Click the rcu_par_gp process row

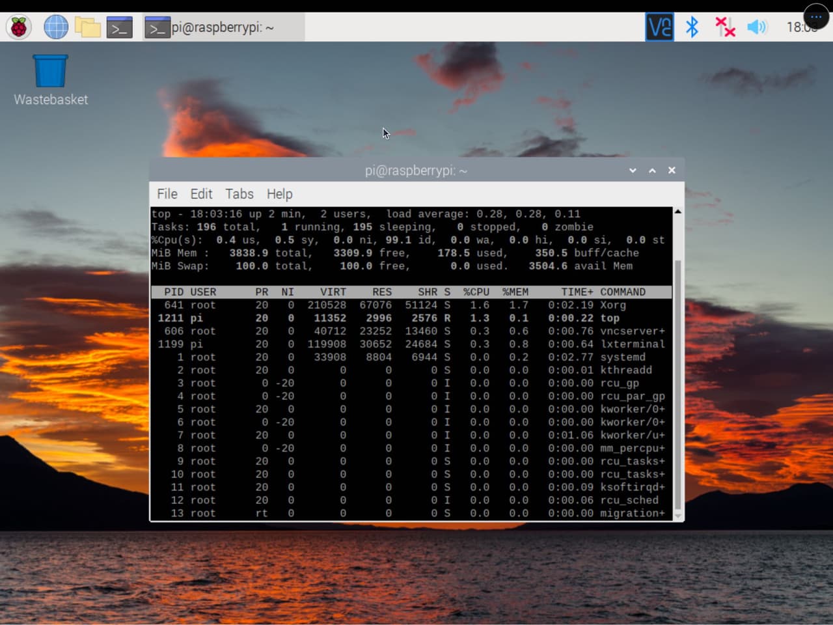(x=411, y=396)
